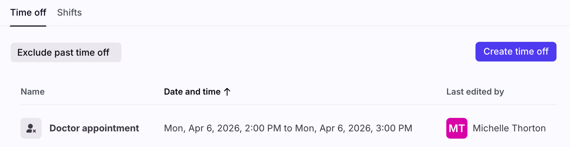
Task: Click the magenta MT avatar
Action: tap(457, 128)
